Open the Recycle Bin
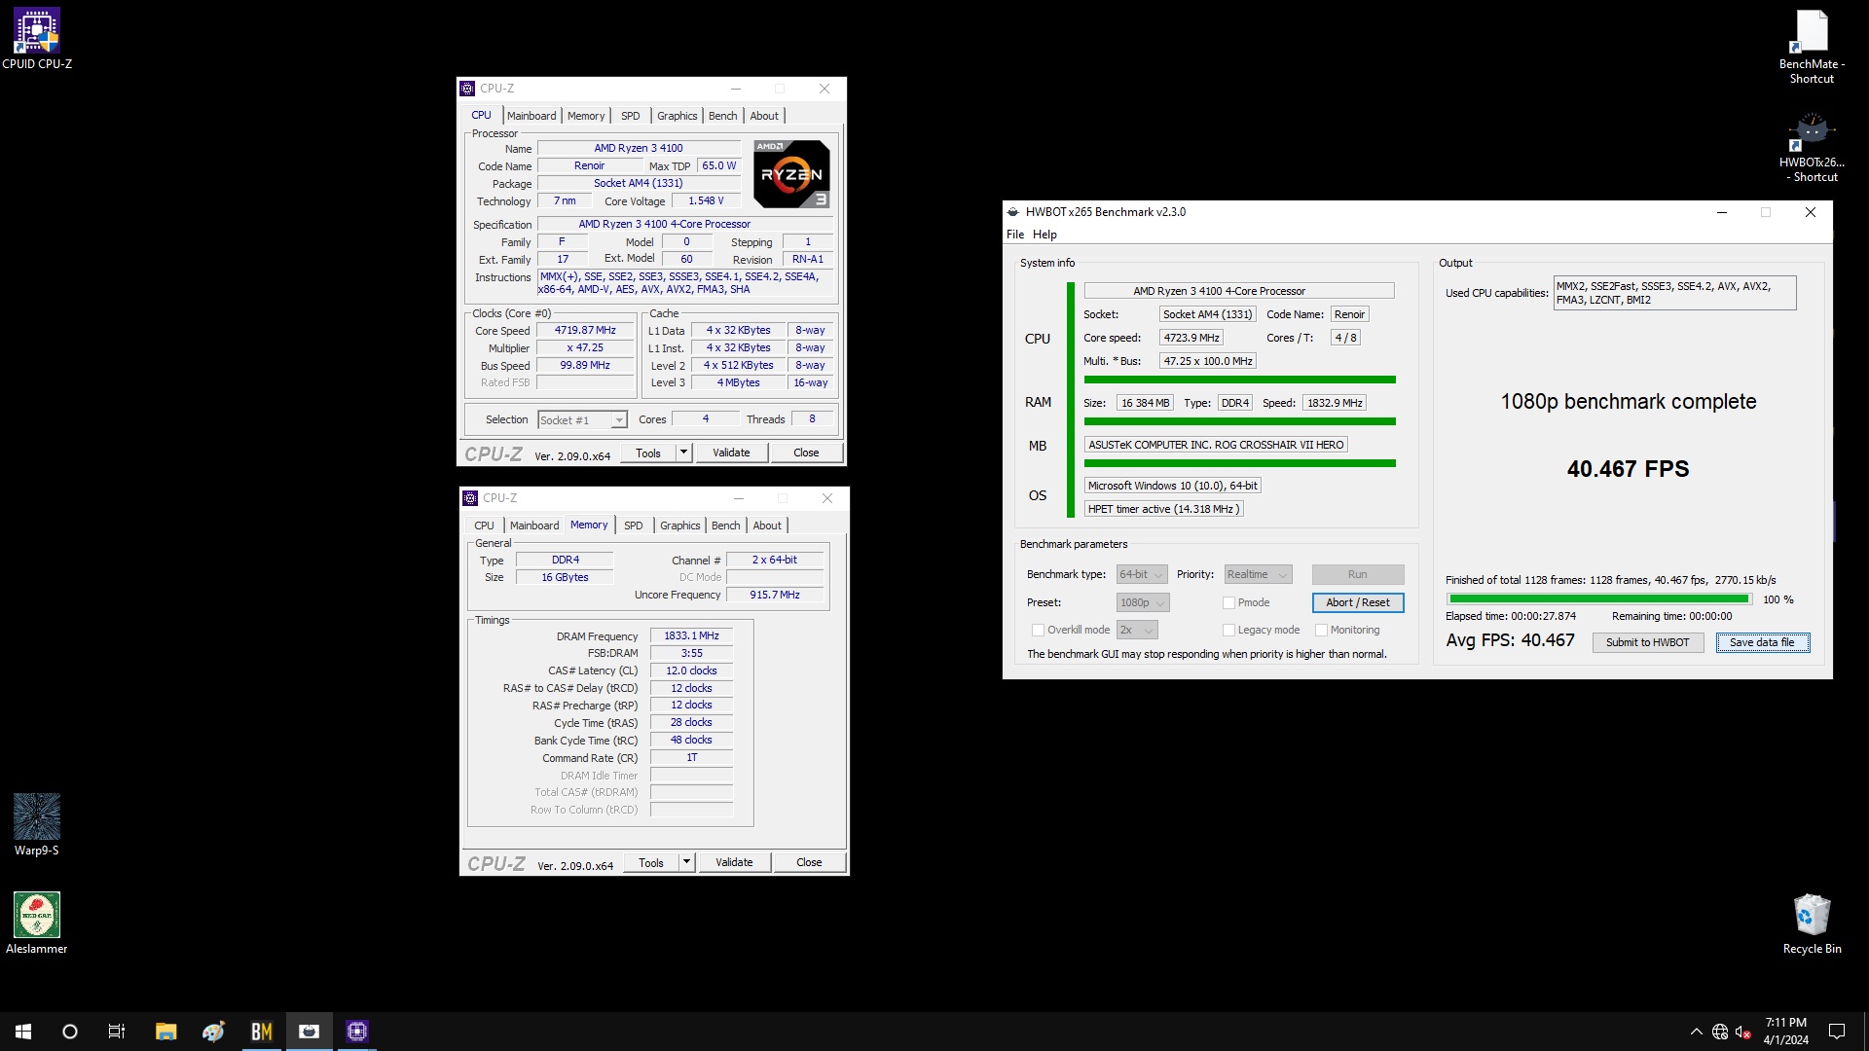 pyautogui.click(x=1812, y=923)
